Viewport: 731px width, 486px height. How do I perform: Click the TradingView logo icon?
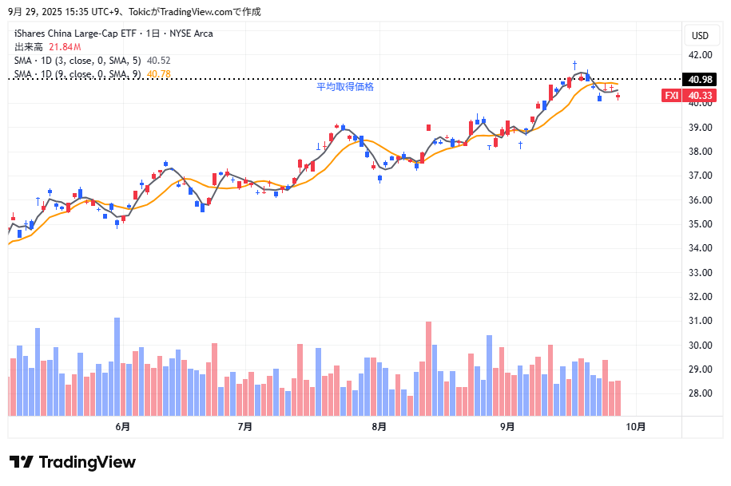(x=21, y=462)
